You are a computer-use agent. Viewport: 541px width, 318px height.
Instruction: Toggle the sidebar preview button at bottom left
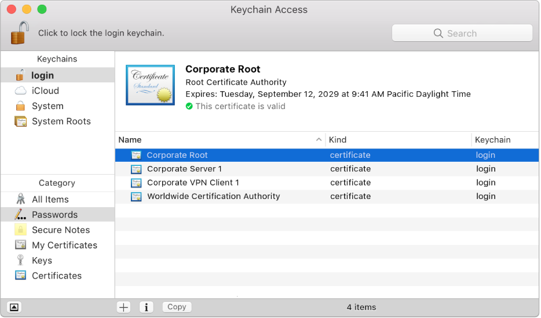14,307
